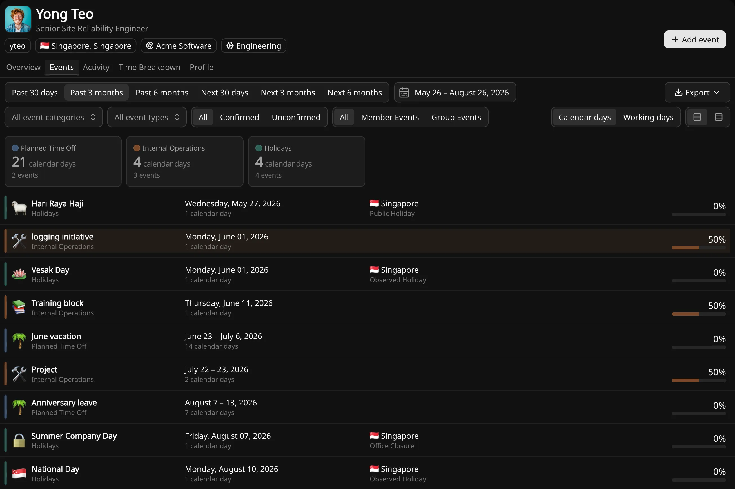Viewport: 735px width, 489px height.
Task: Select Past 30 days range
Action: (x=35, y=93)
